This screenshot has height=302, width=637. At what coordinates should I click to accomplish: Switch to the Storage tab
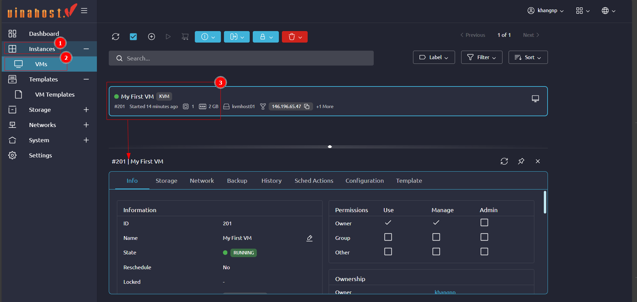point(166,181)
